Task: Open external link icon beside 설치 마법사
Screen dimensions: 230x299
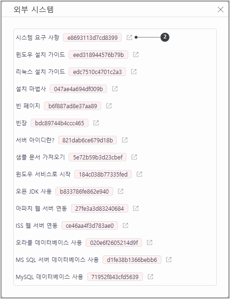Action: tap(115, 89)
